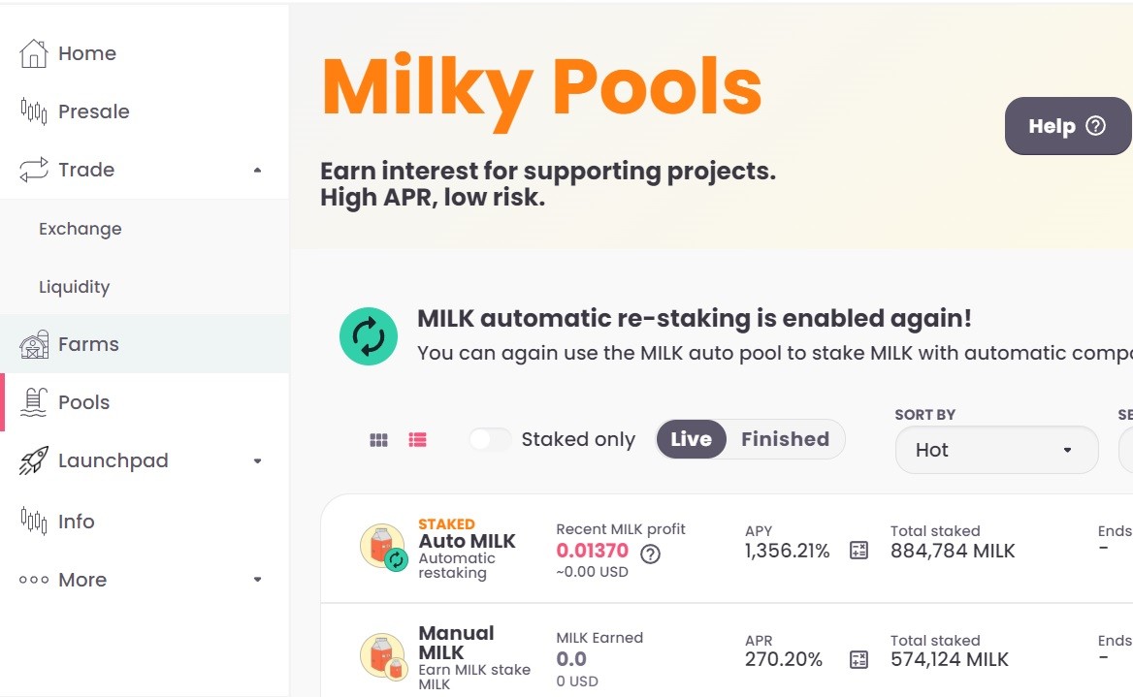Switch to Finished pools
Screen dimensions: 1133x697
[x=785, y=439]
